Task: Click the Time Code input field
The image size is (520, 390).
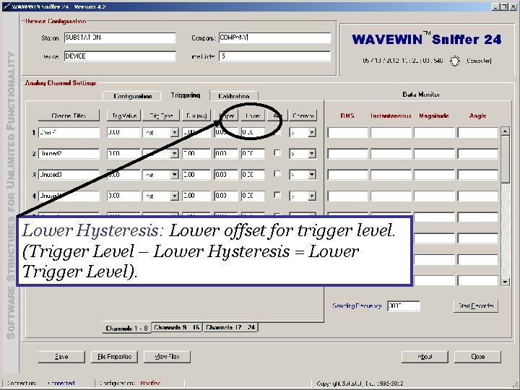Action: point(274,56)
